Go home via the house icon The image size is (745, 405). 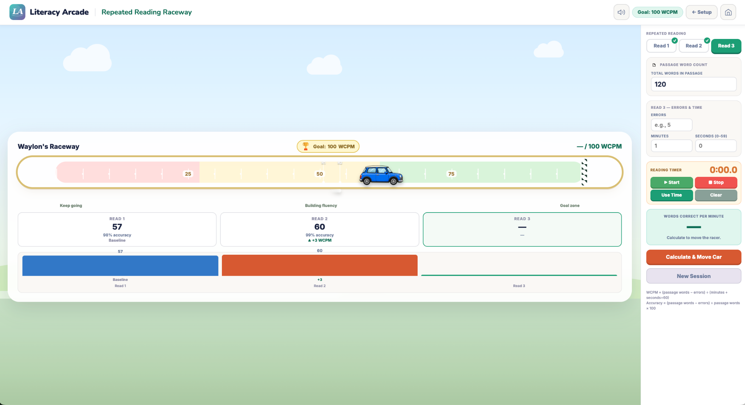728,12
